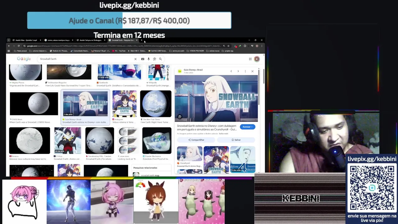The image size is (398, 224).
Task: Click the Ajude o Canal donation progress bar
Action: tap(129, 21)
